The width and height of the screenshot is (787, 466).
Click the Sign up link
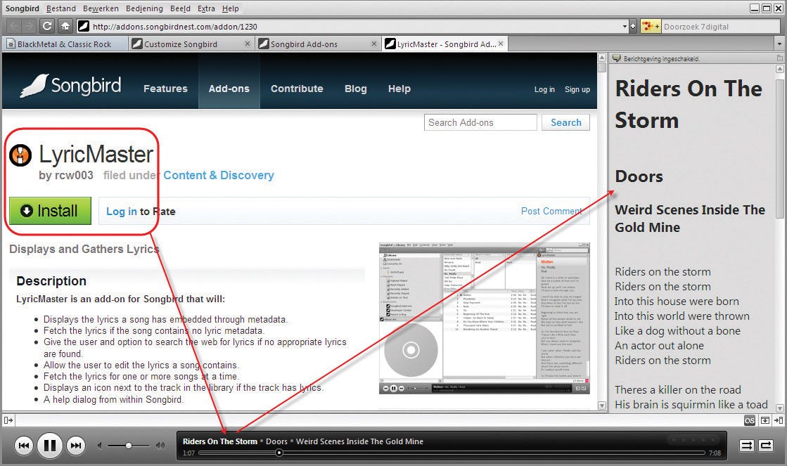tap(577, 89)
